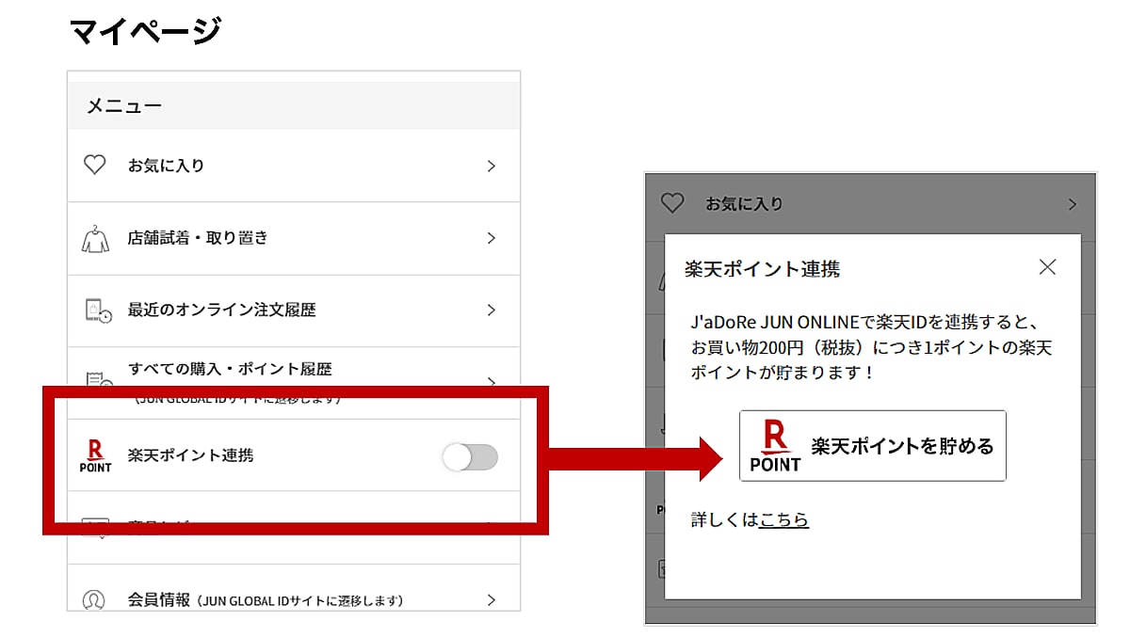Click the purchase and point history icon

click(95, 379)
